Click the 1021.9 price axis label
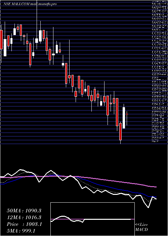The height and width of the screenshot is (236, 168). pos(158,104)
